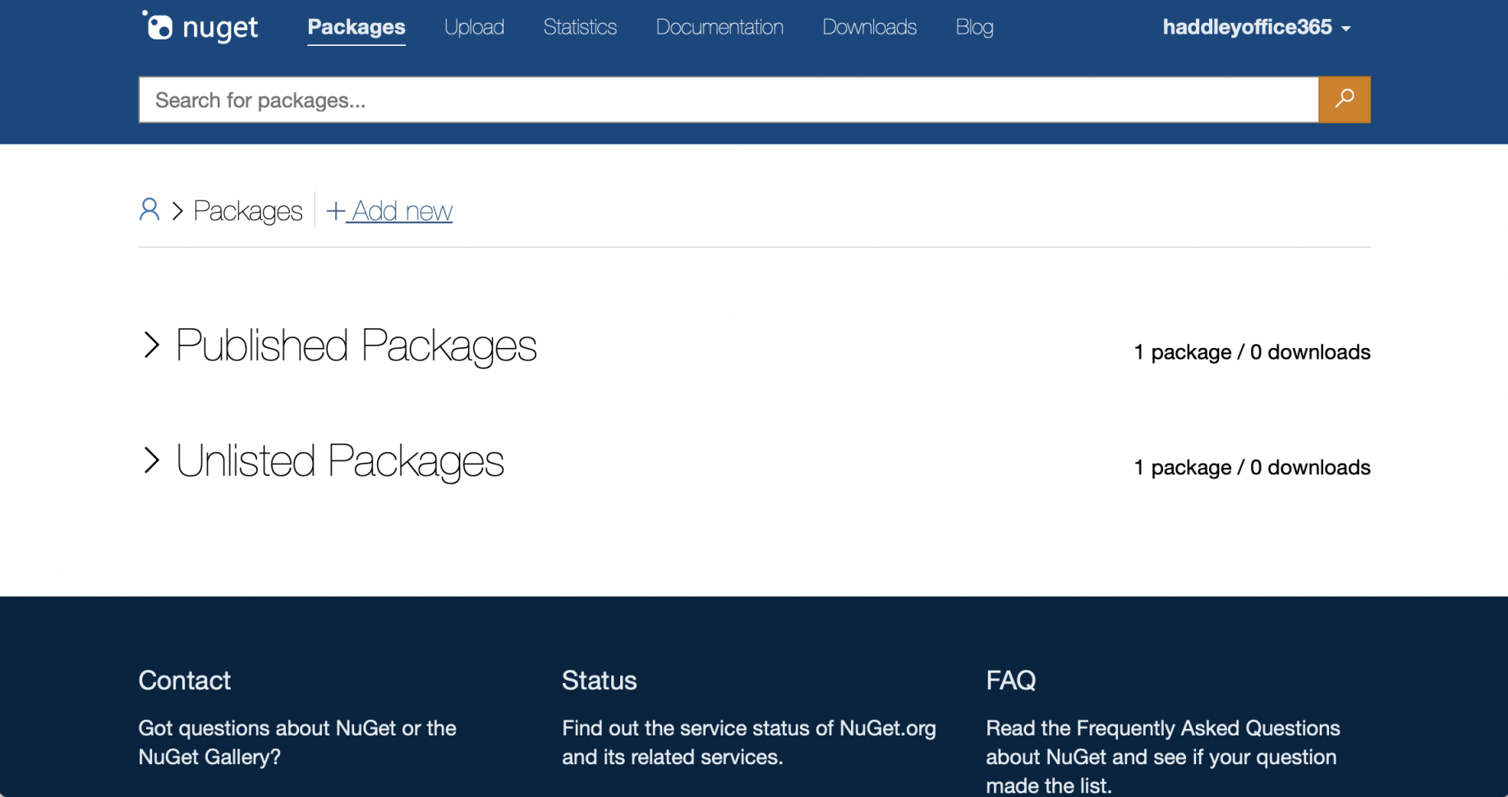Visit the Blog link
This screenshot has height=797, width=1508.
(974, 27)
